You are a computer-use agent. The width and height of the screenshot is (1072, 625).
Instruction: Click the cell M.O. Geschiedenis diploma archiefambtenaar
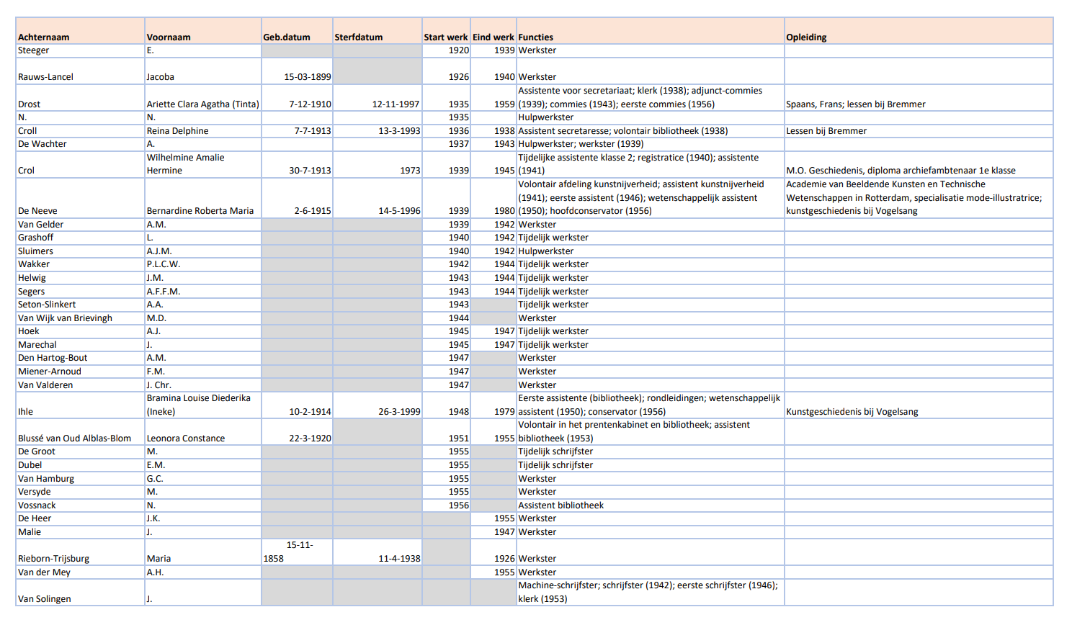[x=901, y=171]
